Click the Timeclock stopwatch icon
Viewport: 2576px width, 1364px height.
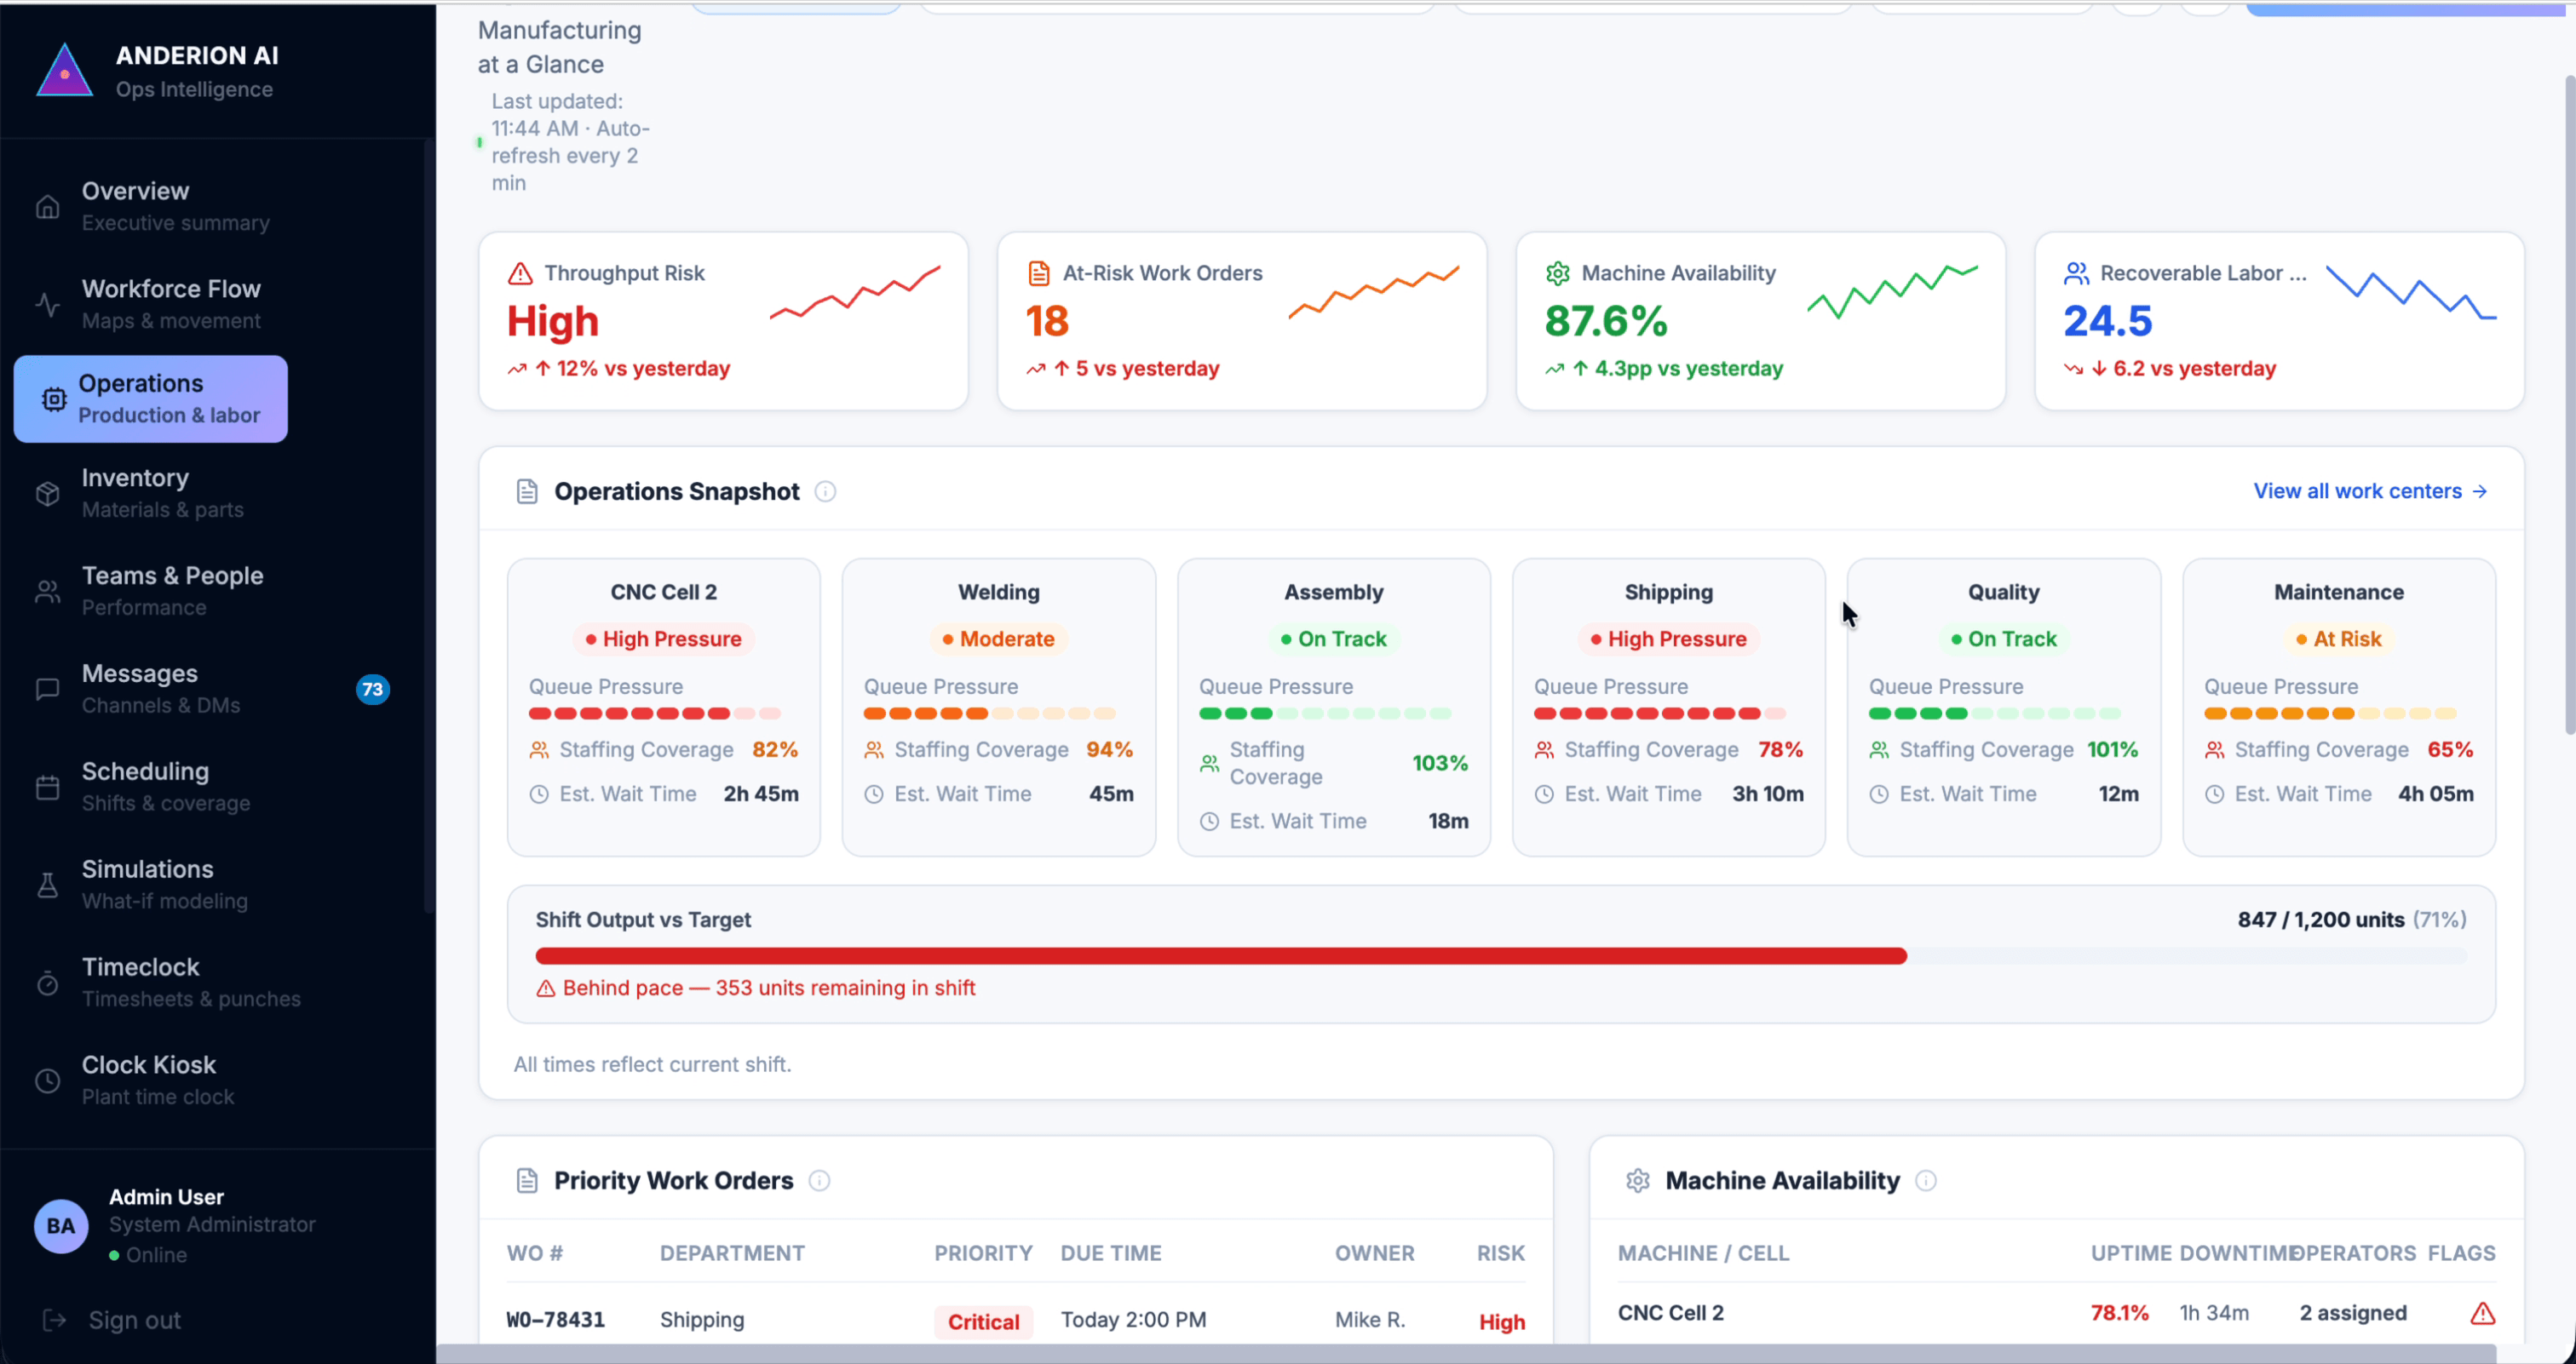point(47,983)
